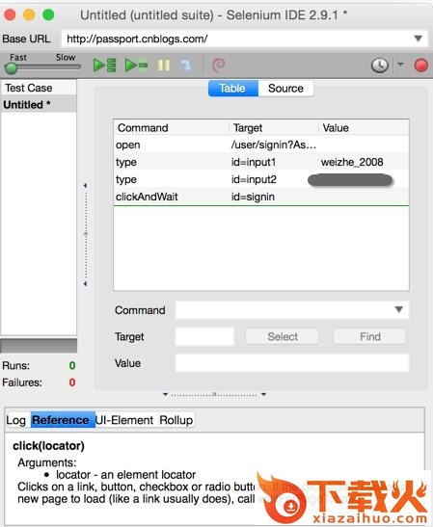The image size is (433, 527).
Task: Click the Find button
Action: pos(370,336)
